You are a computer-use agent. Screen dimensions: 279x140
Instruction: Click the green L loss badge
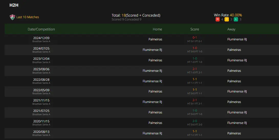(x=236, y=19)
